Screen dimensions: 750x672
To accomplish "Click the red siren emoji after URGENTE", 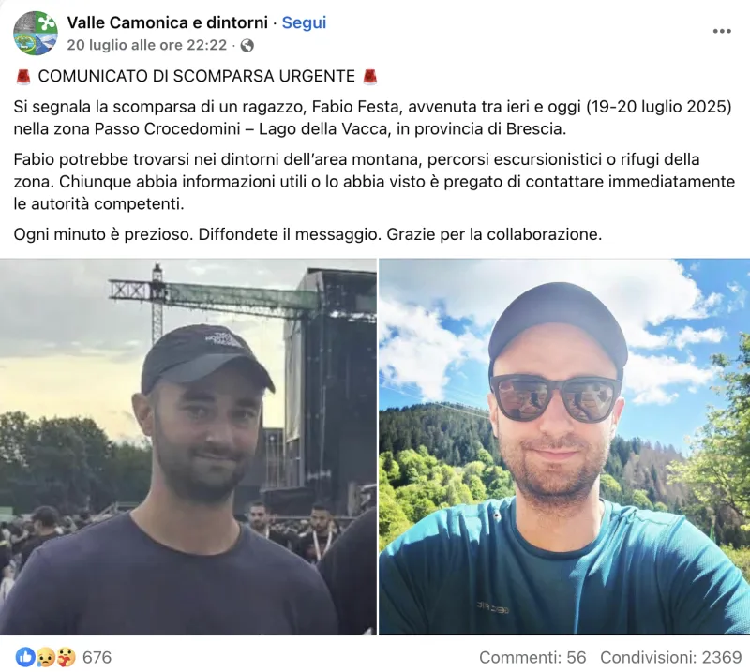I will (369, 77).
